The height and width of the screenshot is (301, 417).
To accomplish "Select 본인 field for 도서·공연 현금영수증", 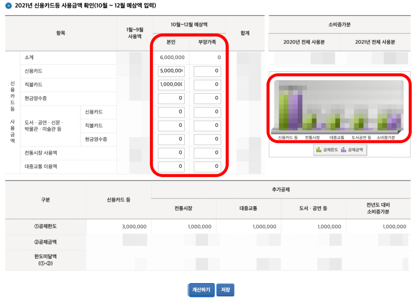I will [171, 140].
